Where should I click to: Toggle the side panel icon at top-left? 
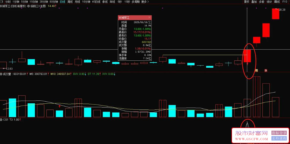[2, 2]
